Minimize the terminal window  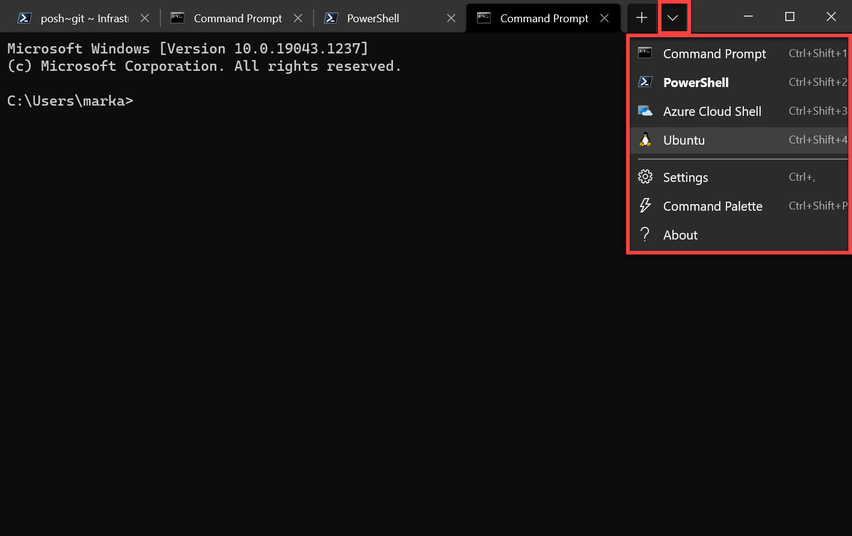pyautogui.click(x=748, y=17)
